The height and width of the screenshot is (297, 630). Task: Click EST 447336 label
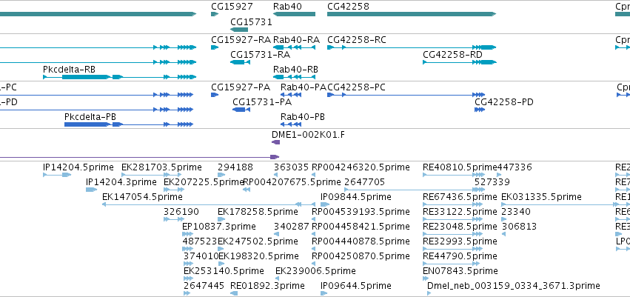(515, 167)
